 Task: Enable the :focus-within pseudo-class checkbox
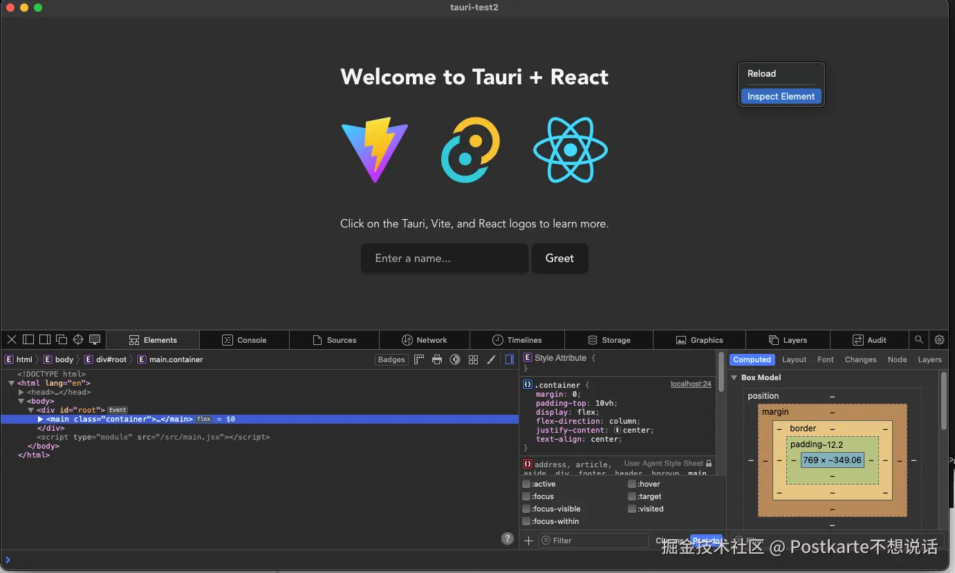(x=526, y=521)
